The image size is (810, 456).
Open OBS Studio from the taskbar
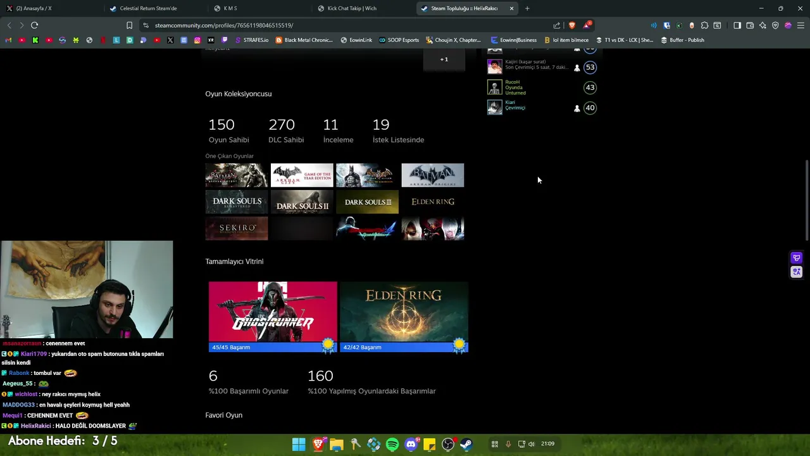click(x=448, y=444)
